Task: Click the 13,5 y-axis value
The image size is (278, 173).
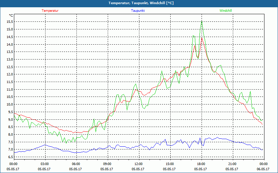Action: [10, 52]
